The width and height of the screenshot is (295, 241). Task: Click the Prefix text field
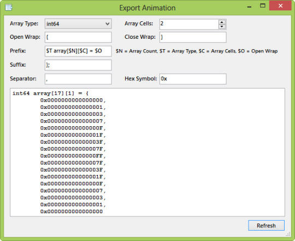pos(78,51)
